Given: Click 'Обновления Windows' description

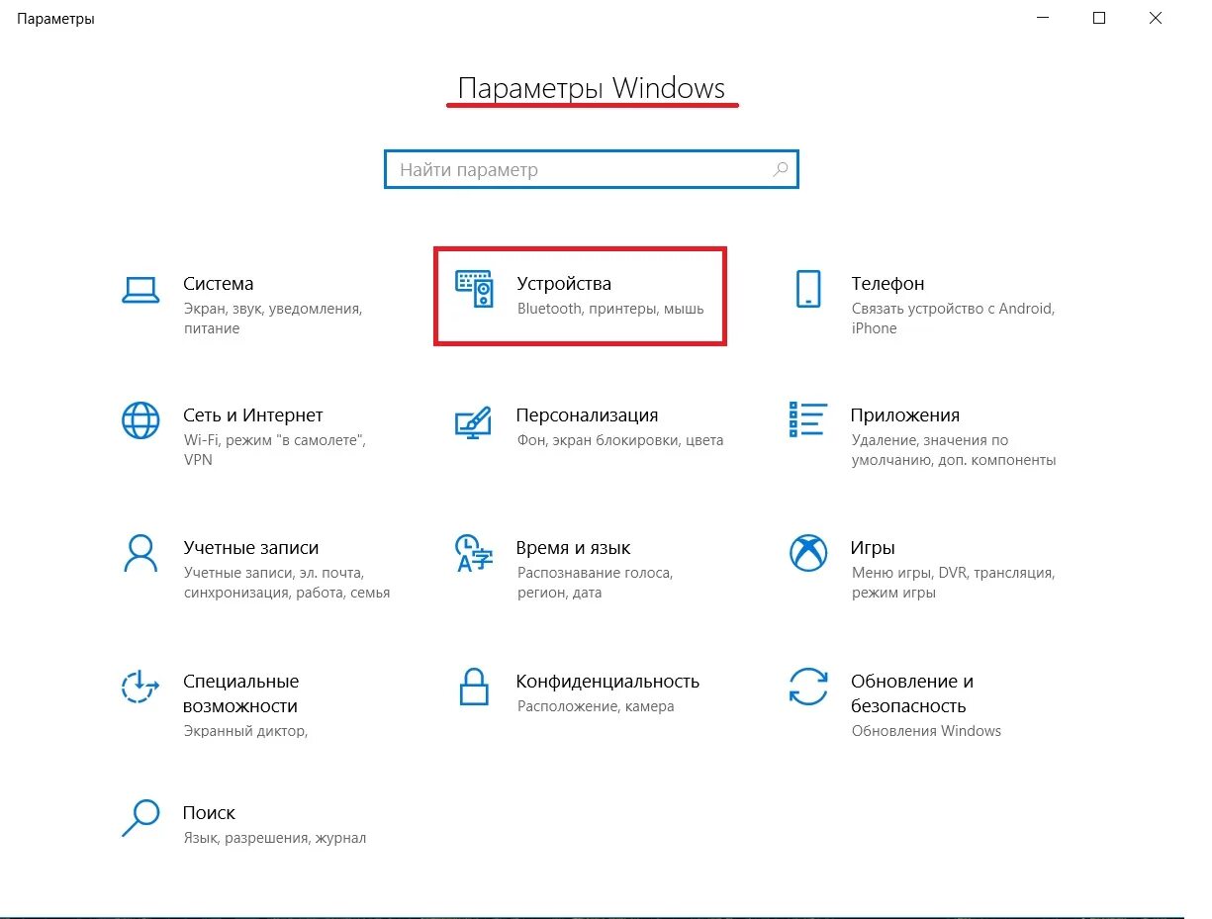Looking at the screenshot, I should tap(926, 731).
